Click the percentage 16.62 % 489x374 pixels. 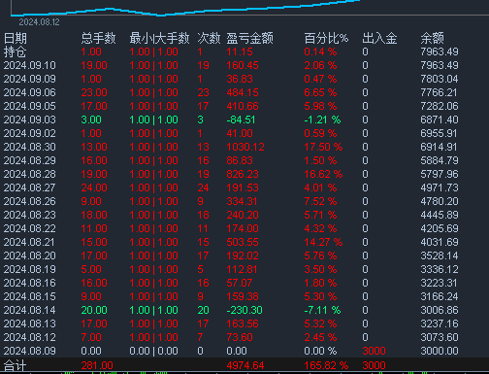pos(323,174)
